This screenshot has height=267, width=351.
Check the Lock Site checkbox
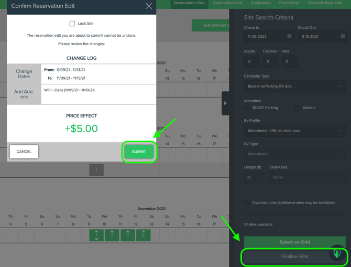click(72, 24)
